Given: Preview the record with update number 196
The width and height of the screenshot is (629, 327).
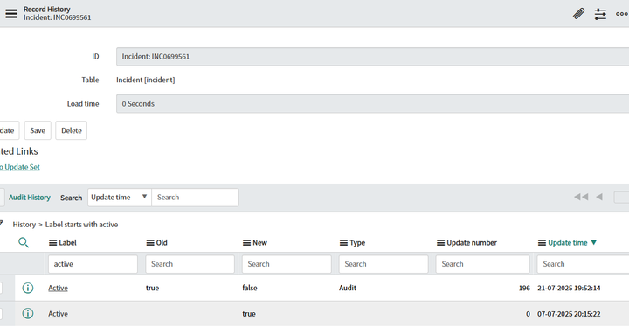Looking at the screenshot, I should click(28, 288).
